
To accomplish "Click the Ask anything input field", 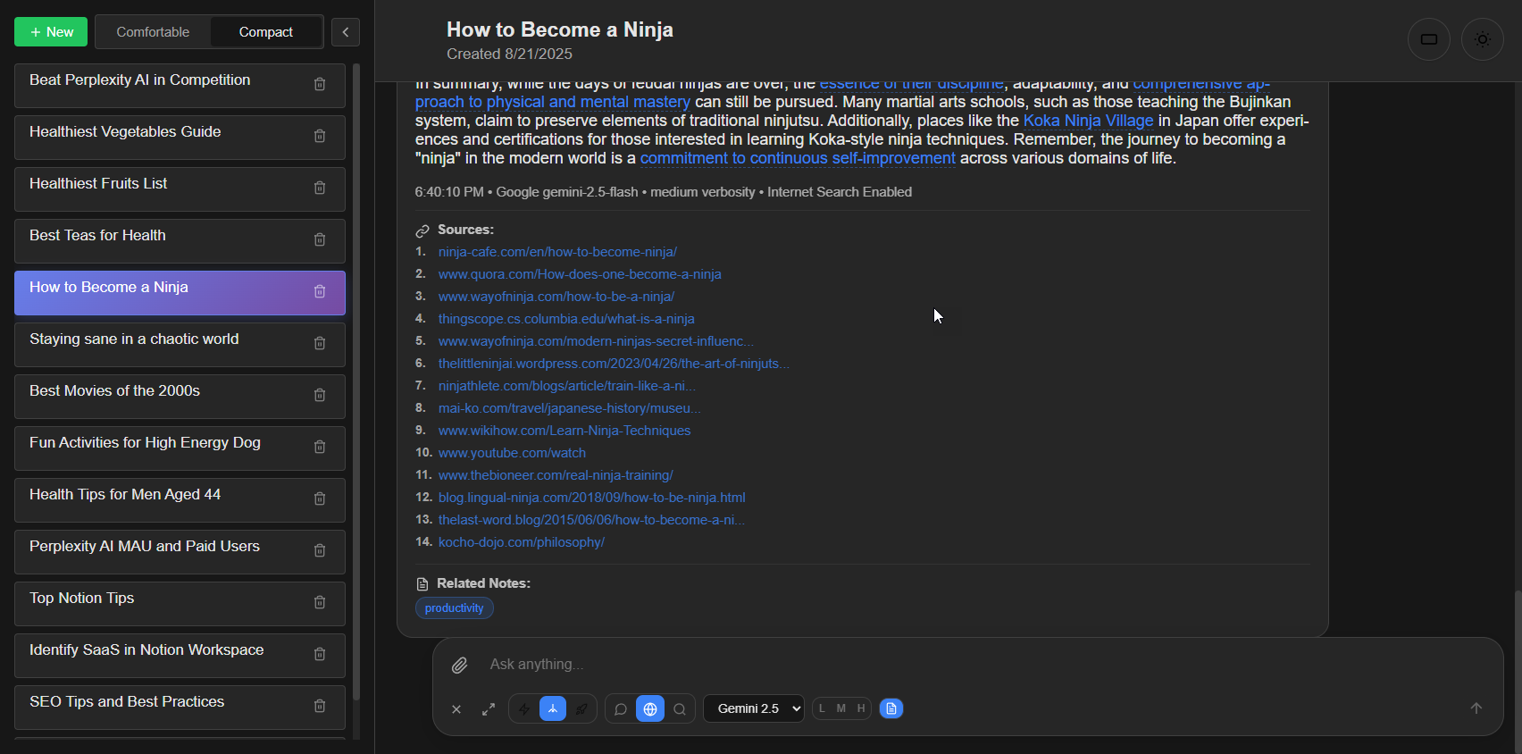I will 893,665.
